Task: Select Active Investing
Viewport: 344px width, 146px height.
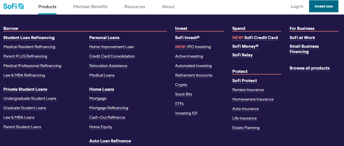Action: pyautogui.click(x=189, y=56)
